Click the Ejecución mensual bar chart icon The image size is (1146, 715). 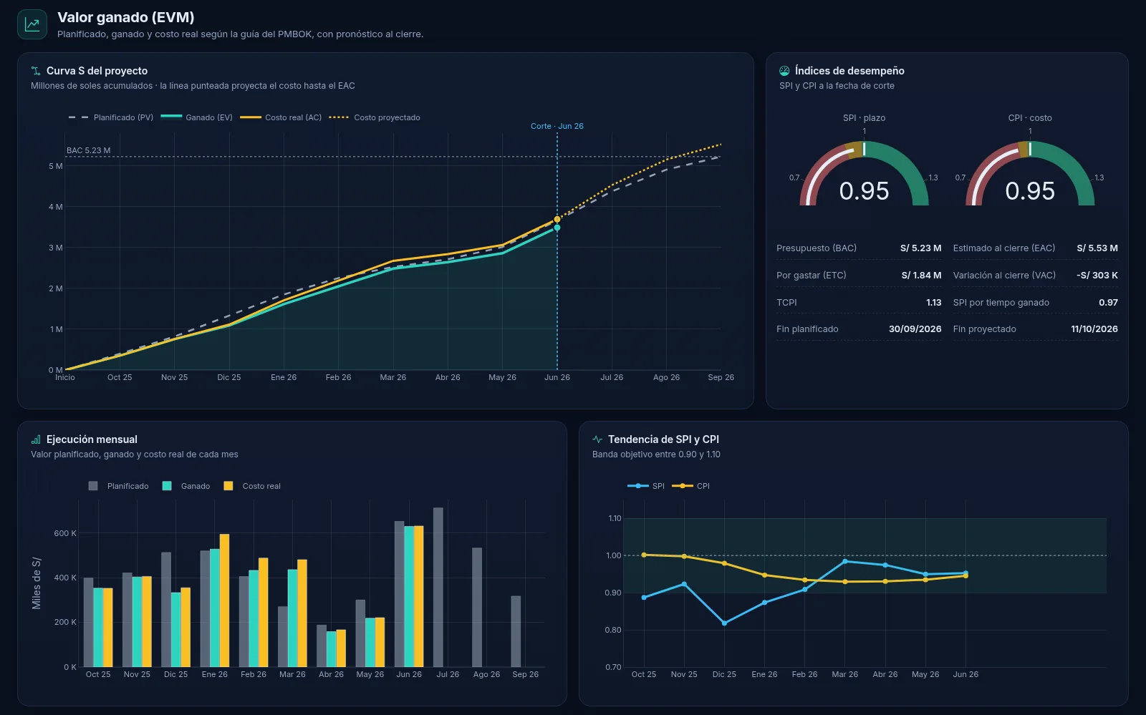coord(36,439)
